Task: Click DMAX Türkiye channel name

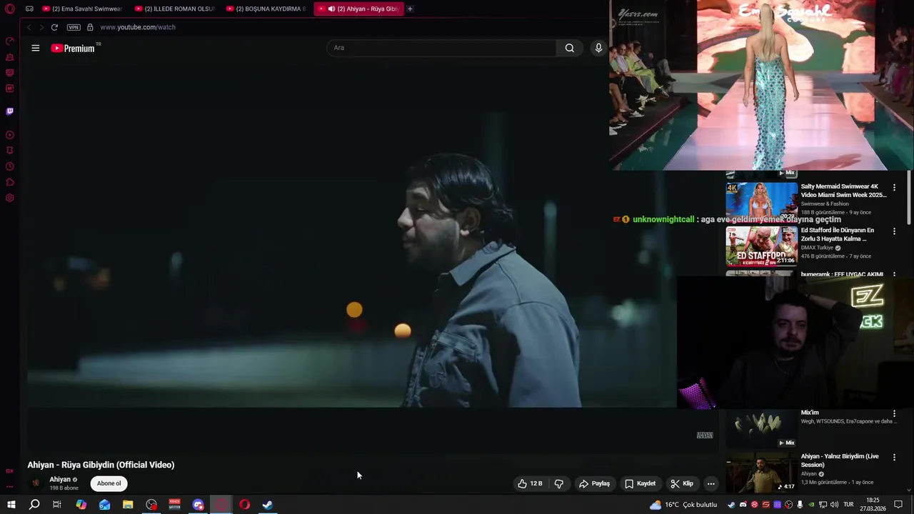Action: (817, 248)
